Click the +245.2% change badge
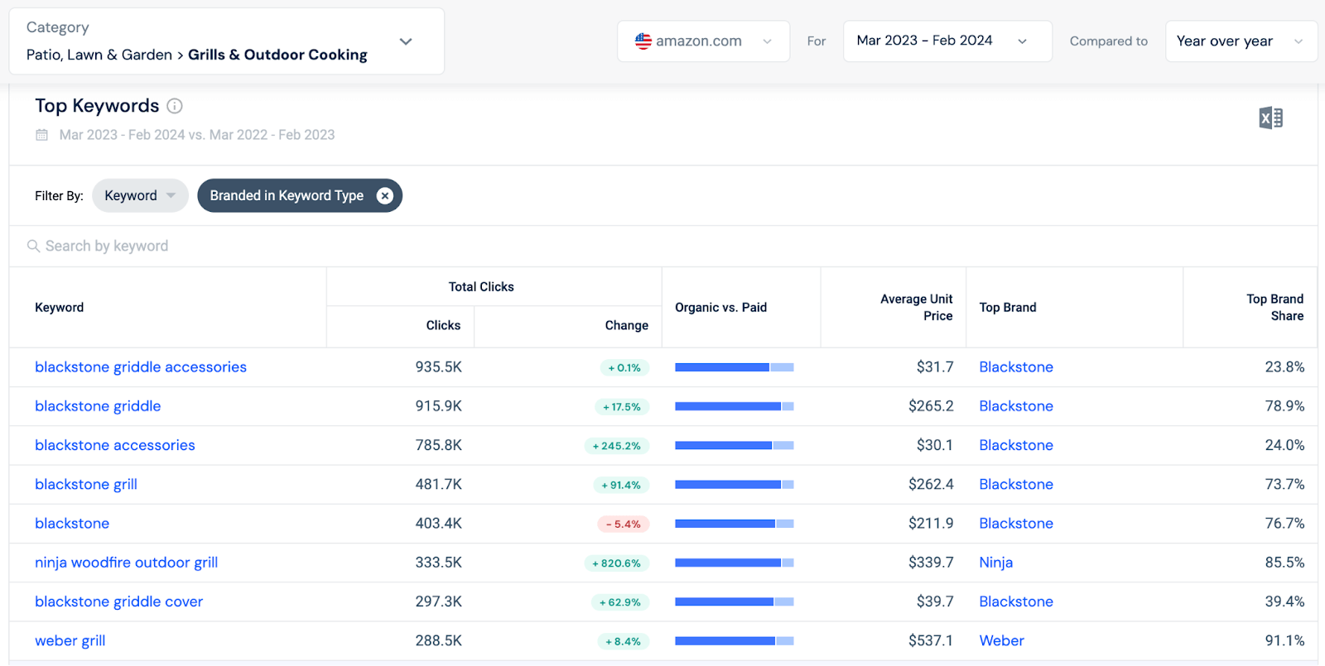1325x666 pixels. pos(617,446)
